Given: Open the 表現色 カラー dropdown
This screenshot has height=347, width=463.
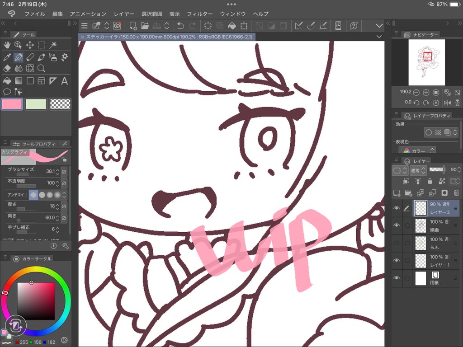Looking at the screenshot, I should (x=417, y=150).
